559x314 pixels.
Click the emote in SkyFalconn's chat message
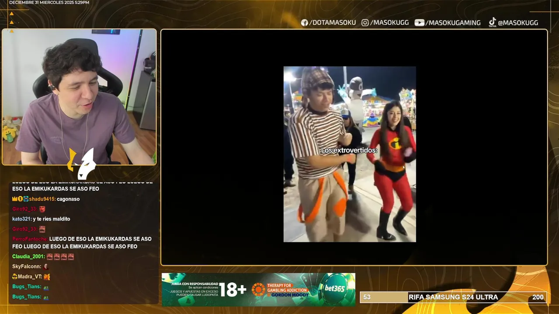[46, 266]
